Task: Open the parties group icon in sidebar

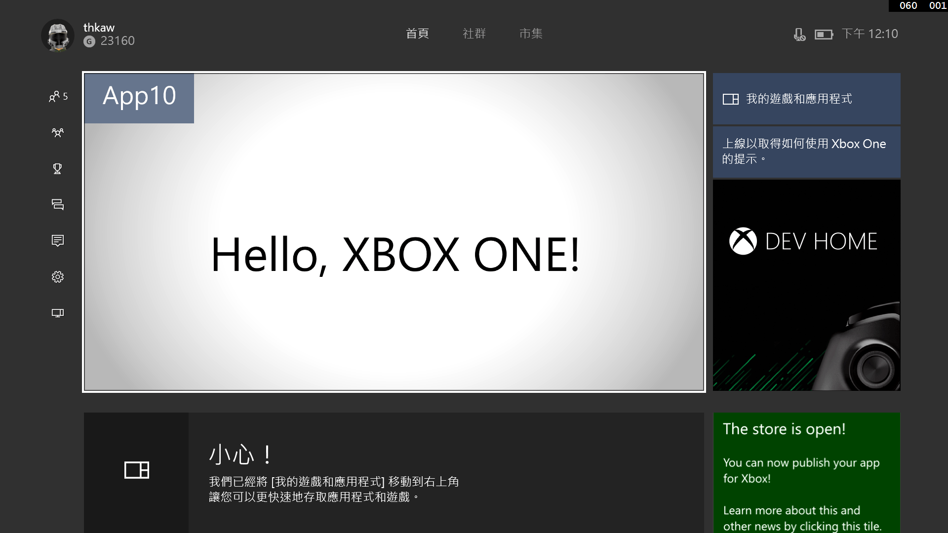Action: point(58,133)
